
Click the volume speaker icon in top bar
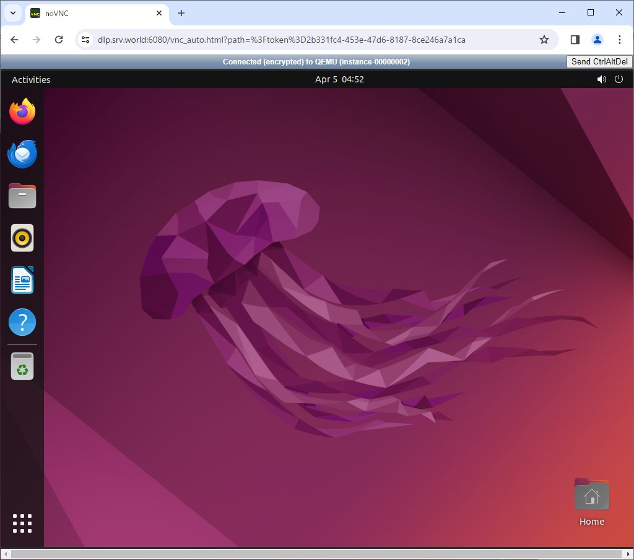(602, 79)
